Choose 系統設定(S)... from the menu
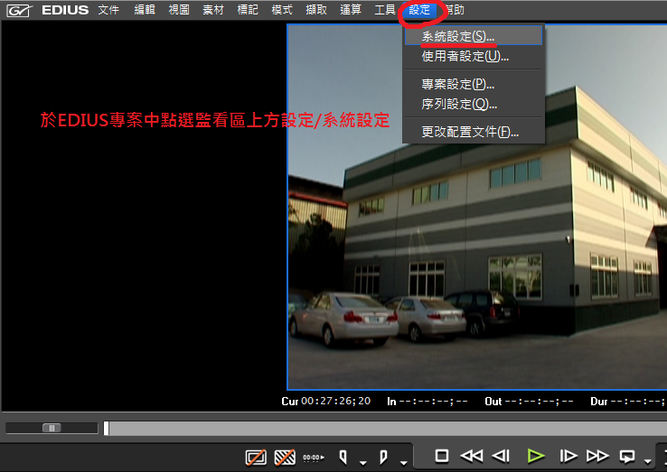The height and width of the screenshot is (472, 667). coord(474,36)
